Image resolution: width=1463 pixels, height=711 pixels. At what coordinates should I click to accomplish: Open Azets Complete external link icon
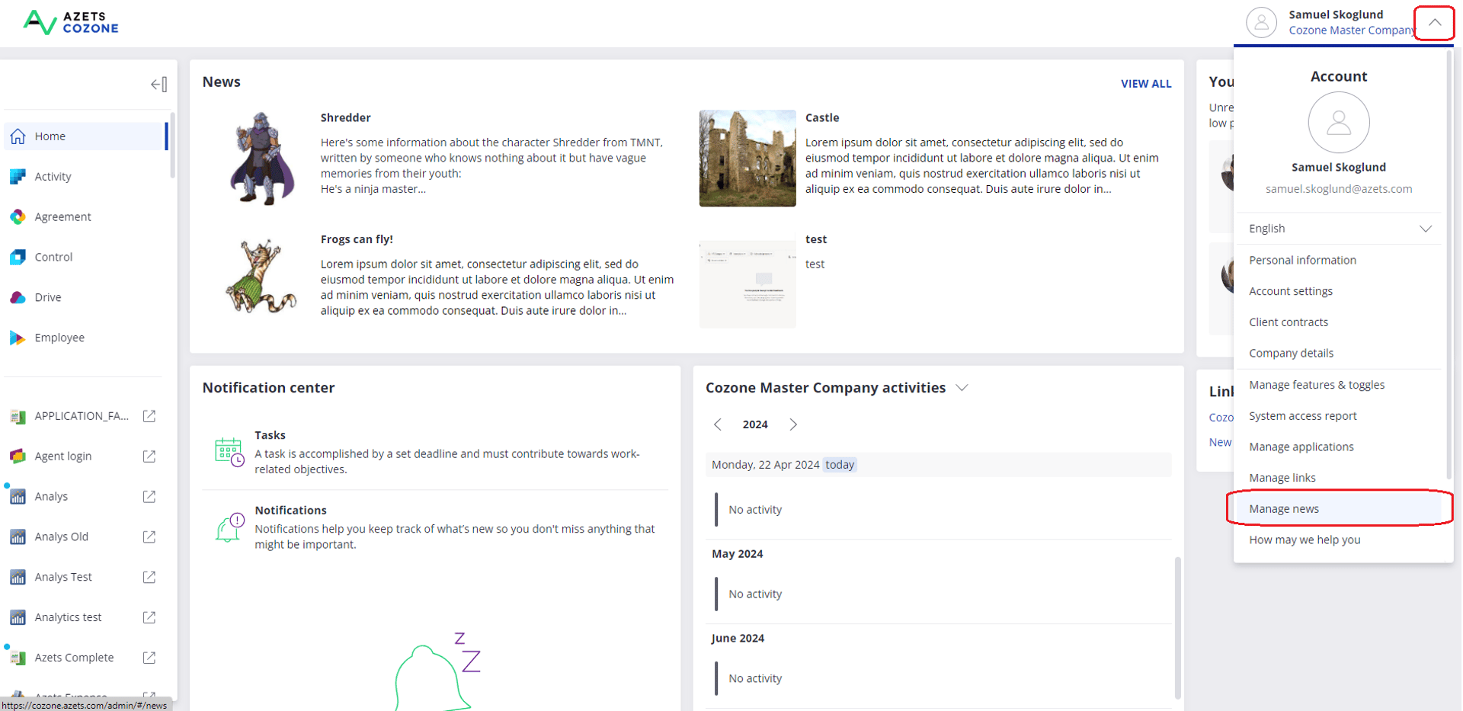click(149, 658)
